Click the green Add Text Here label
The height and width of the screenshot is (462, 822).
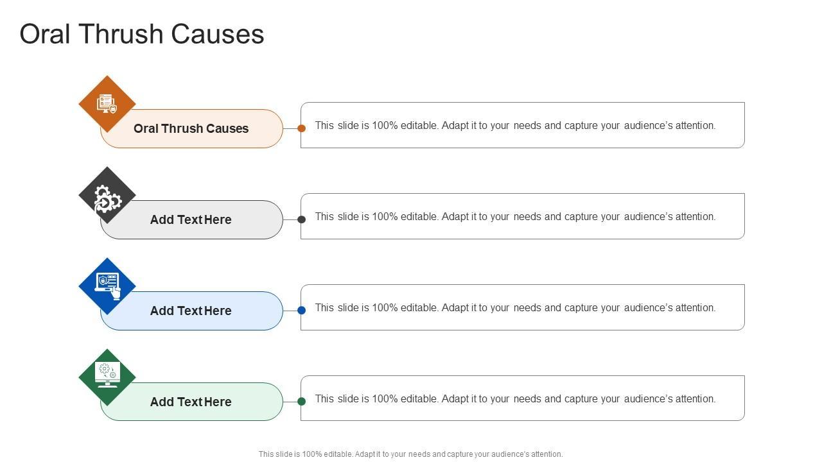(x=191, y=402)
